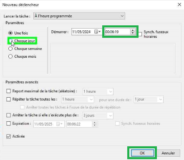Toggle Synch. fuseaux horaires checkbox near Démarrer
This screenshot has height=160, width=184.
click(x=140, y=34)
